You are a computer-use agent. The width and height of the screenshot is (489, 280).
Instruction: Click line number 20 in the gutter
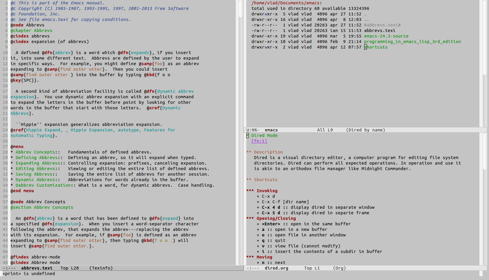click(x=5, y=108)
